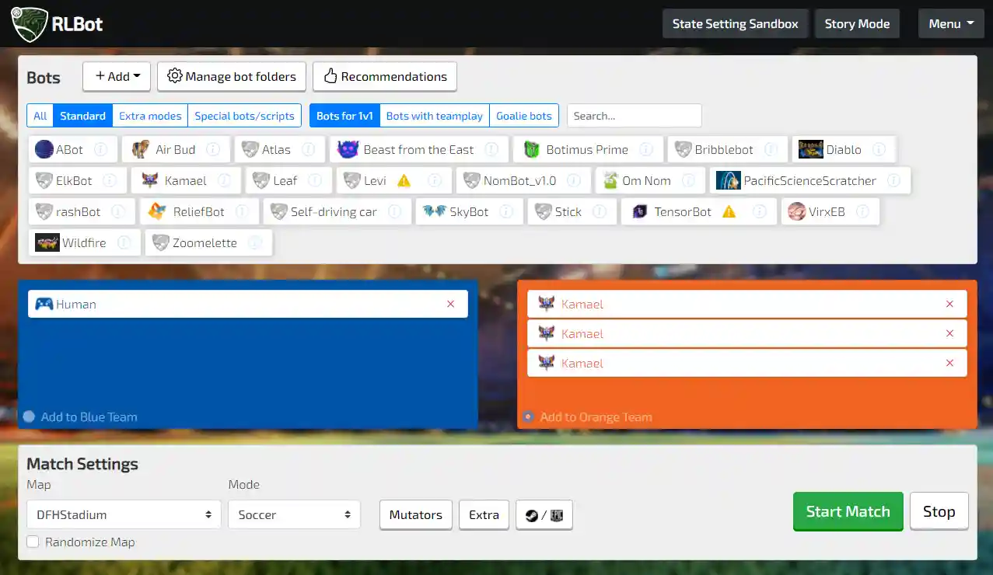This screenshot has height=575, width=993.
Task: Enable Randomize Map checkbox
Action: pos(33,542)
